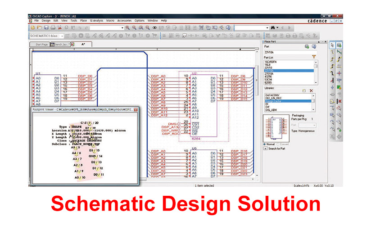Click the binoculars search icon
Screen dimensions: 371x239
pyautogui.click(x=273, y=28)
